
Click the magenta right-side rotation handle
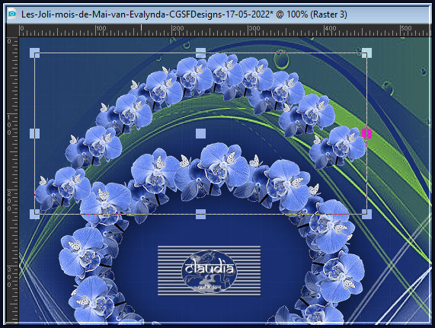[x=366, y=133]
